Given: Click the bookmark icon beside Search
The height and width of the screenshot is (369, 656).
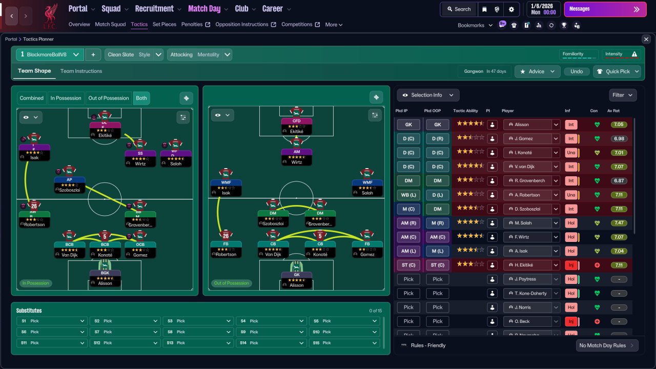Looking at the screenshot, I should pos(485,9).
